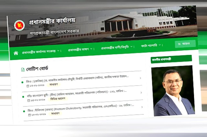Open the China leave notice via chevron arrow
The image size is (207, 137).
[141, 93]
